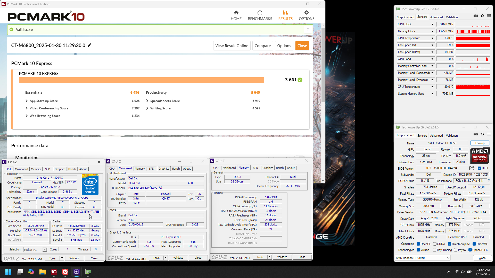Toggle PhysX checkbox in GPU-Z

pyautogui.click(x=456, y=250)
